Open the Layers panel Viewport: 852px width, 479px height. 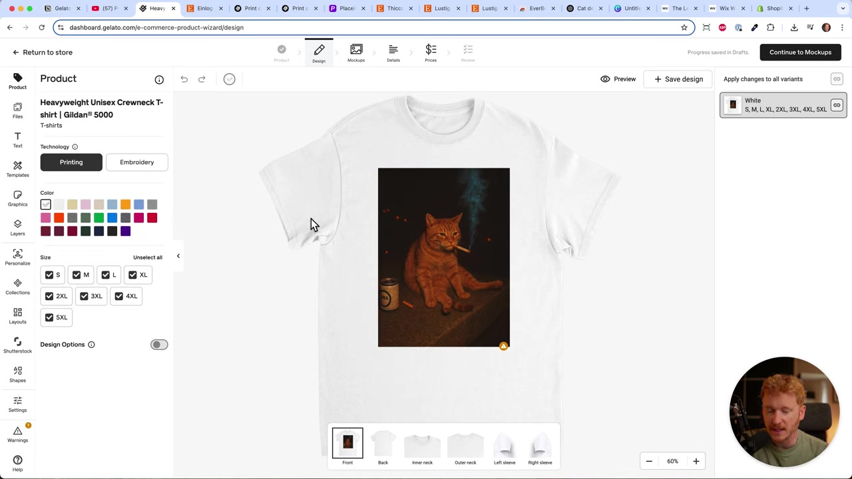click(x=17, y=228)
